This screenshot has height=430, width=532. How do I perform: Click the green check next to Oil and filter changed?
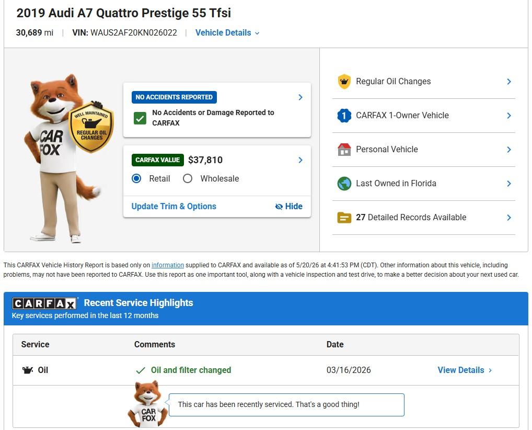(x=141, y=370)
